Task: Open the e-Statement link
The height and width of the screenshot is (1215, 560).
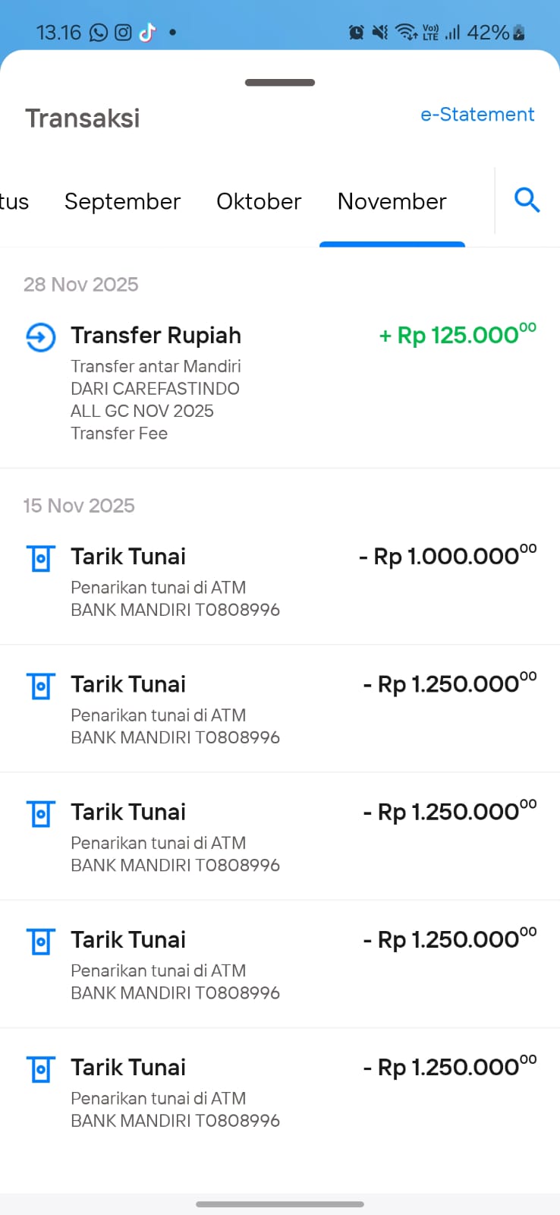Action: click(x=477, y=115)
